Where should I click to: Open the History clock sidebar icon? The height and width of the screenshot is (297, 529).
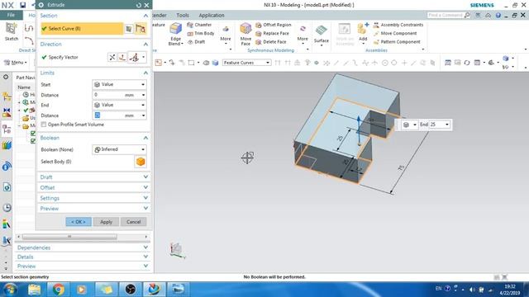pyautogui.click(x=7, y=207)
